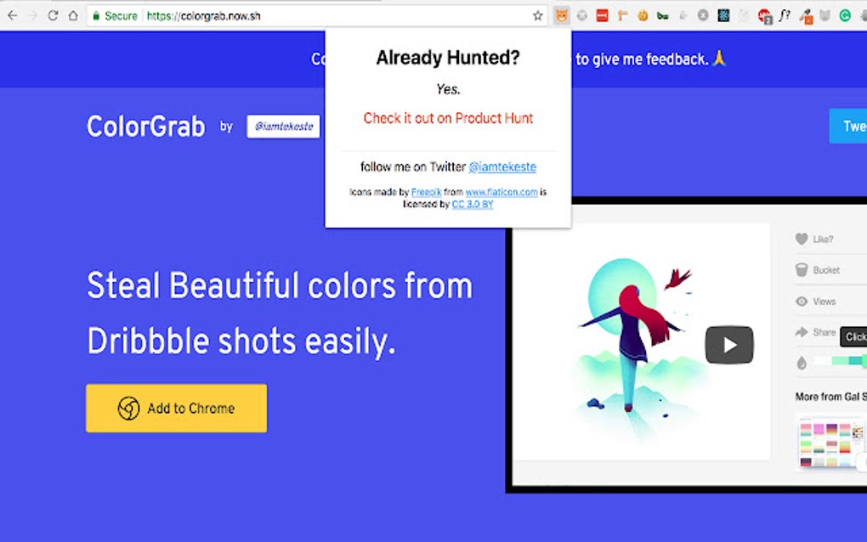
Task: Click the Bucket icon in the shot sidebar
Action: coord(801,270)
